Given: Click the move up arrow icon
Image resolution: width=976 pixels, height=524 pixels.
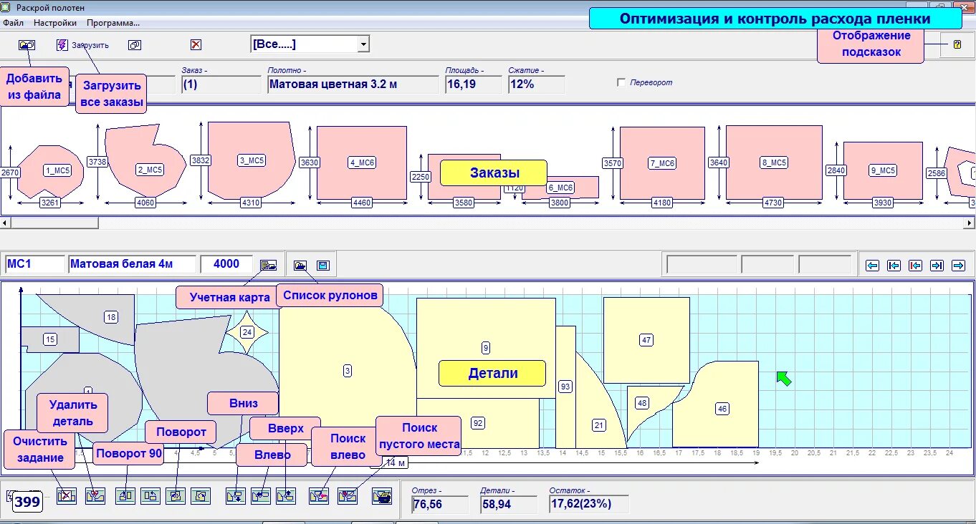Looking at the screenshot, I should pyautogui.click(x=285, y=495).
